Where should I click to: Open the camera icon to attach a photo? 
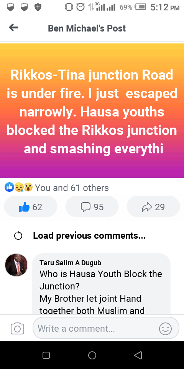(17, 329)
